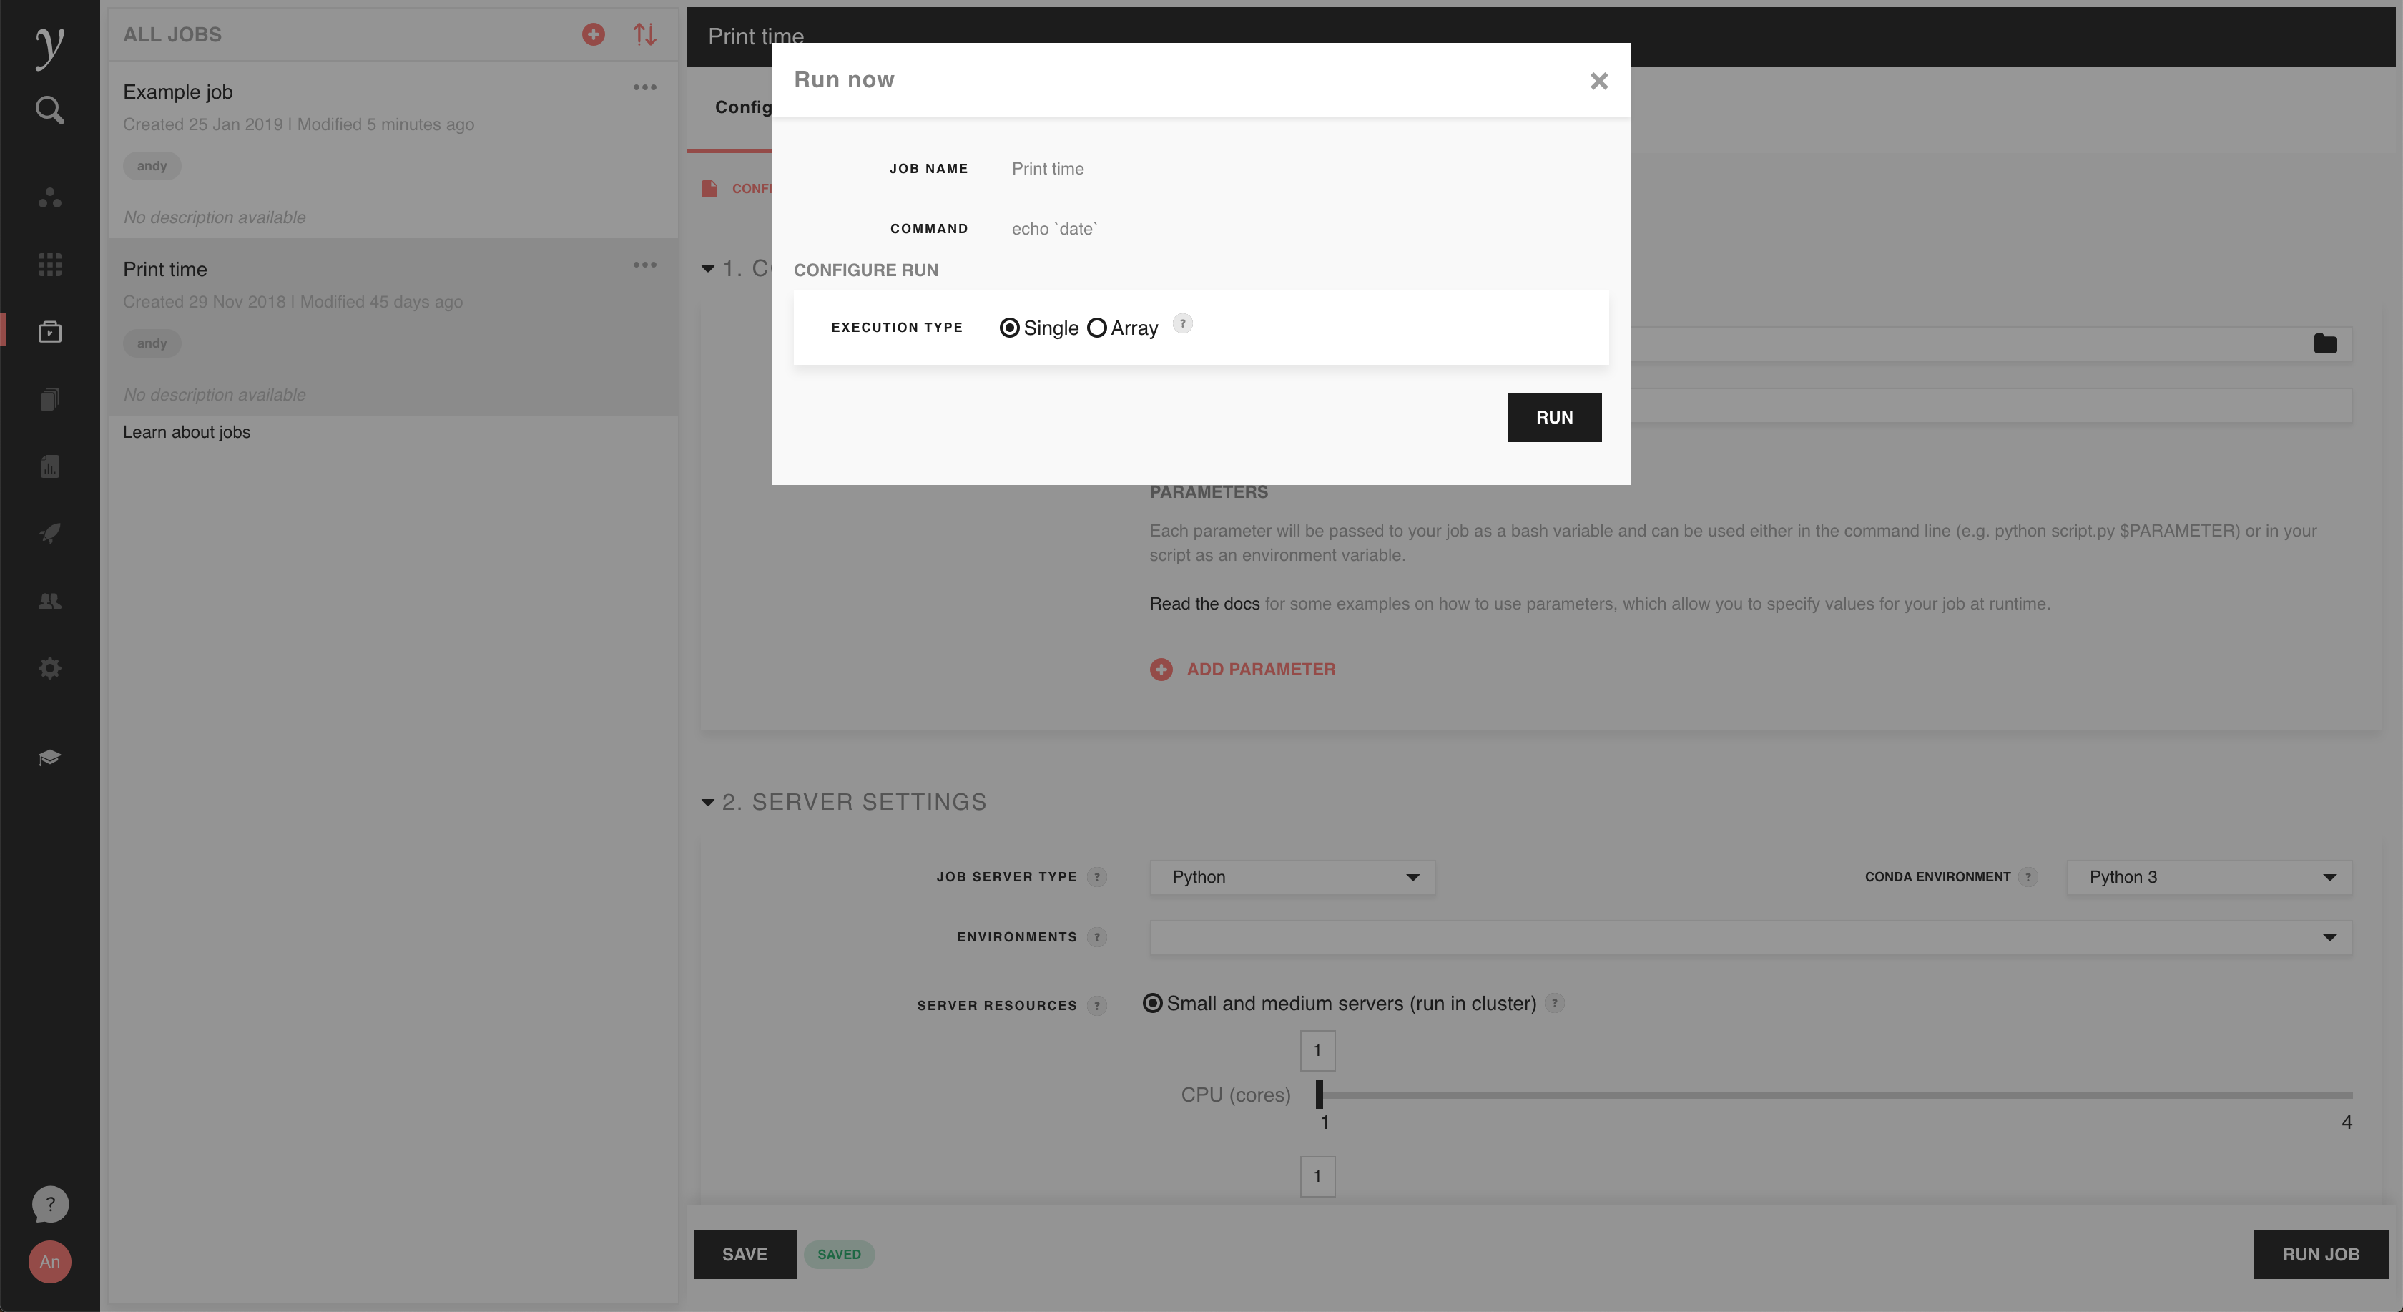Select Small and medium servers option
The width and height of the screenshot is (2403, 1312).
click(1153, 1003)
